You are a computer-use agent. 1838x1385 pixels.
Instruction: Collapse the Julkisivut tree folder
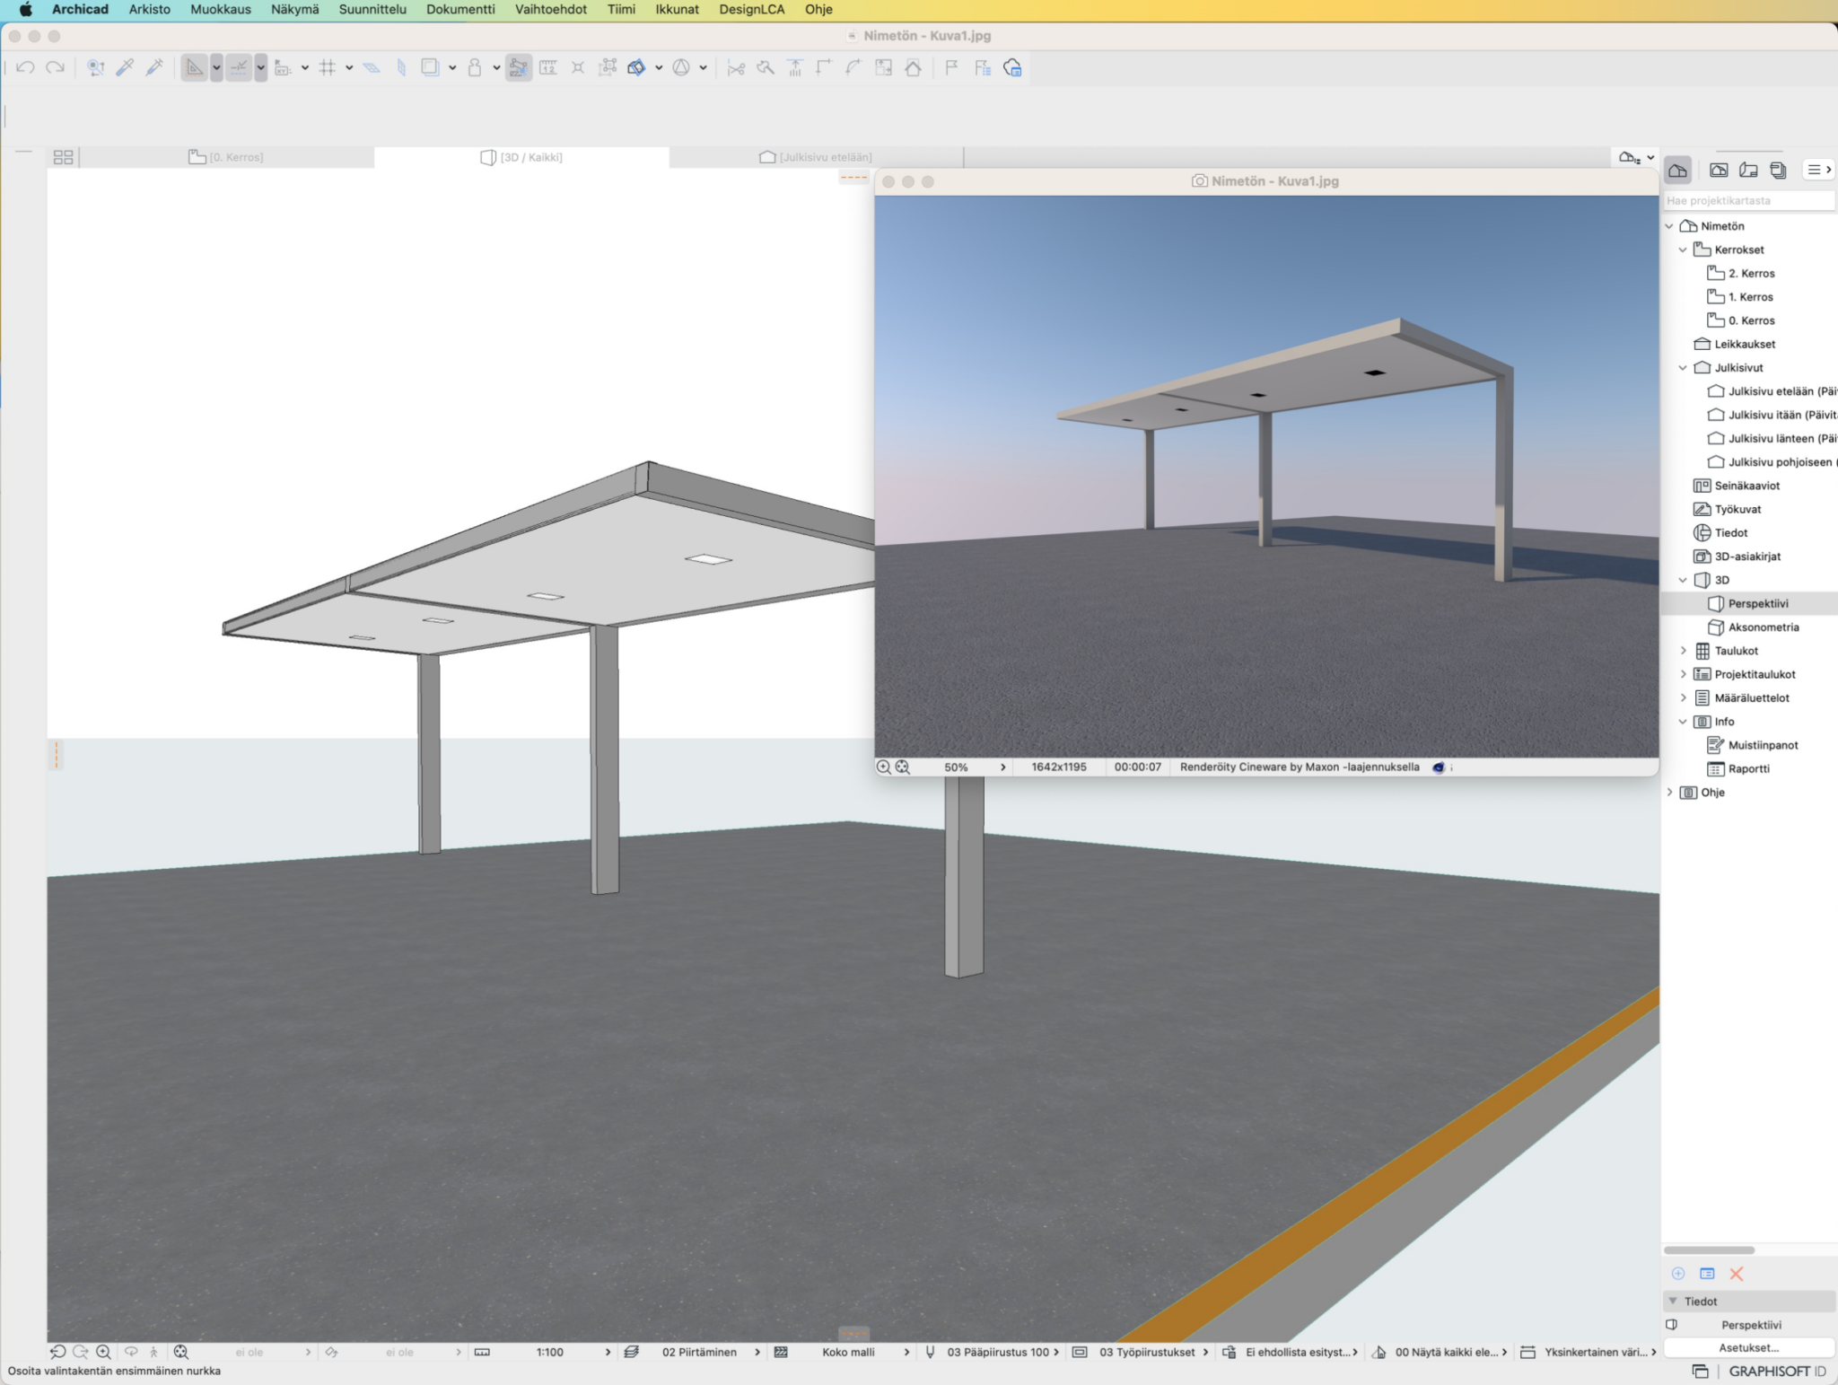click(x=1683, y=367)
